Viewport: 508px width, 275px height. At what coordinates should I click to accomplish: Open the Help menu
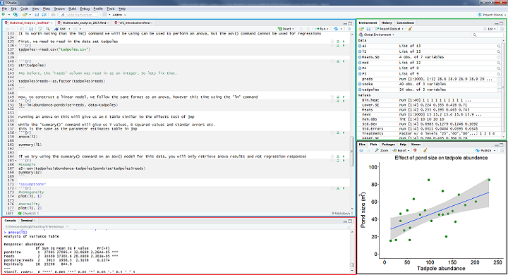[x=122, y=8]
